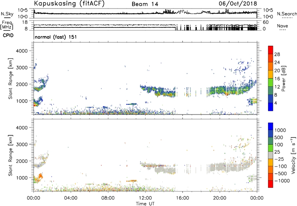The image size is (297, 206).
Task: Click the 'CPID' label
Action: (x=8, y=35)
